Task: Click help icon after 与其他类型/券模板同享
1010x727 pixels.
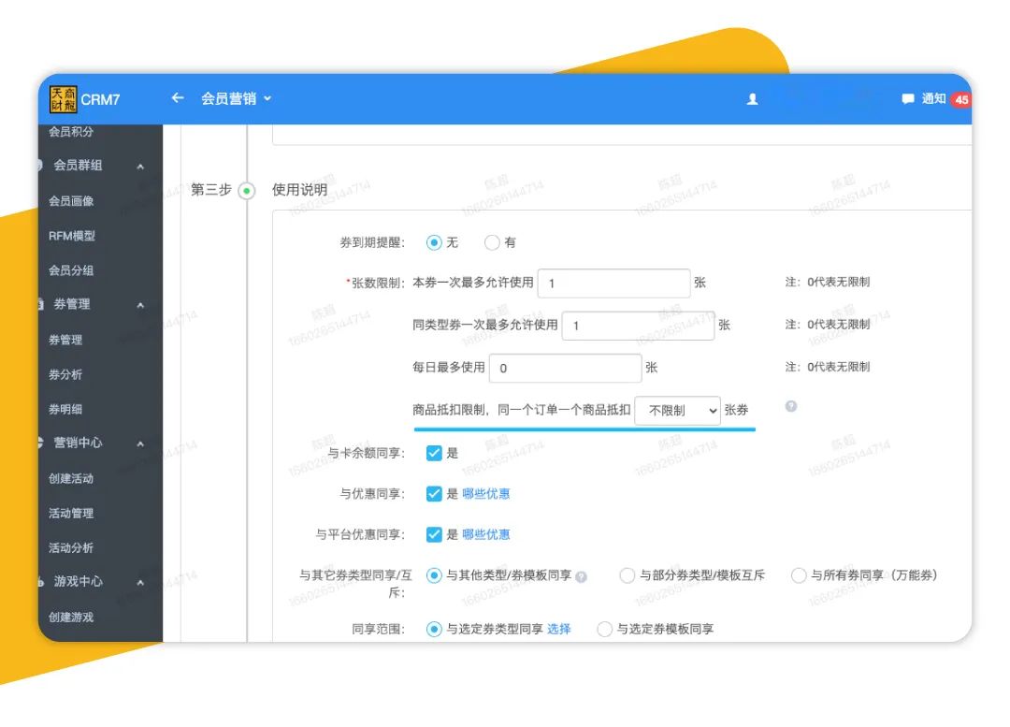Action: [x=581, y=577]
